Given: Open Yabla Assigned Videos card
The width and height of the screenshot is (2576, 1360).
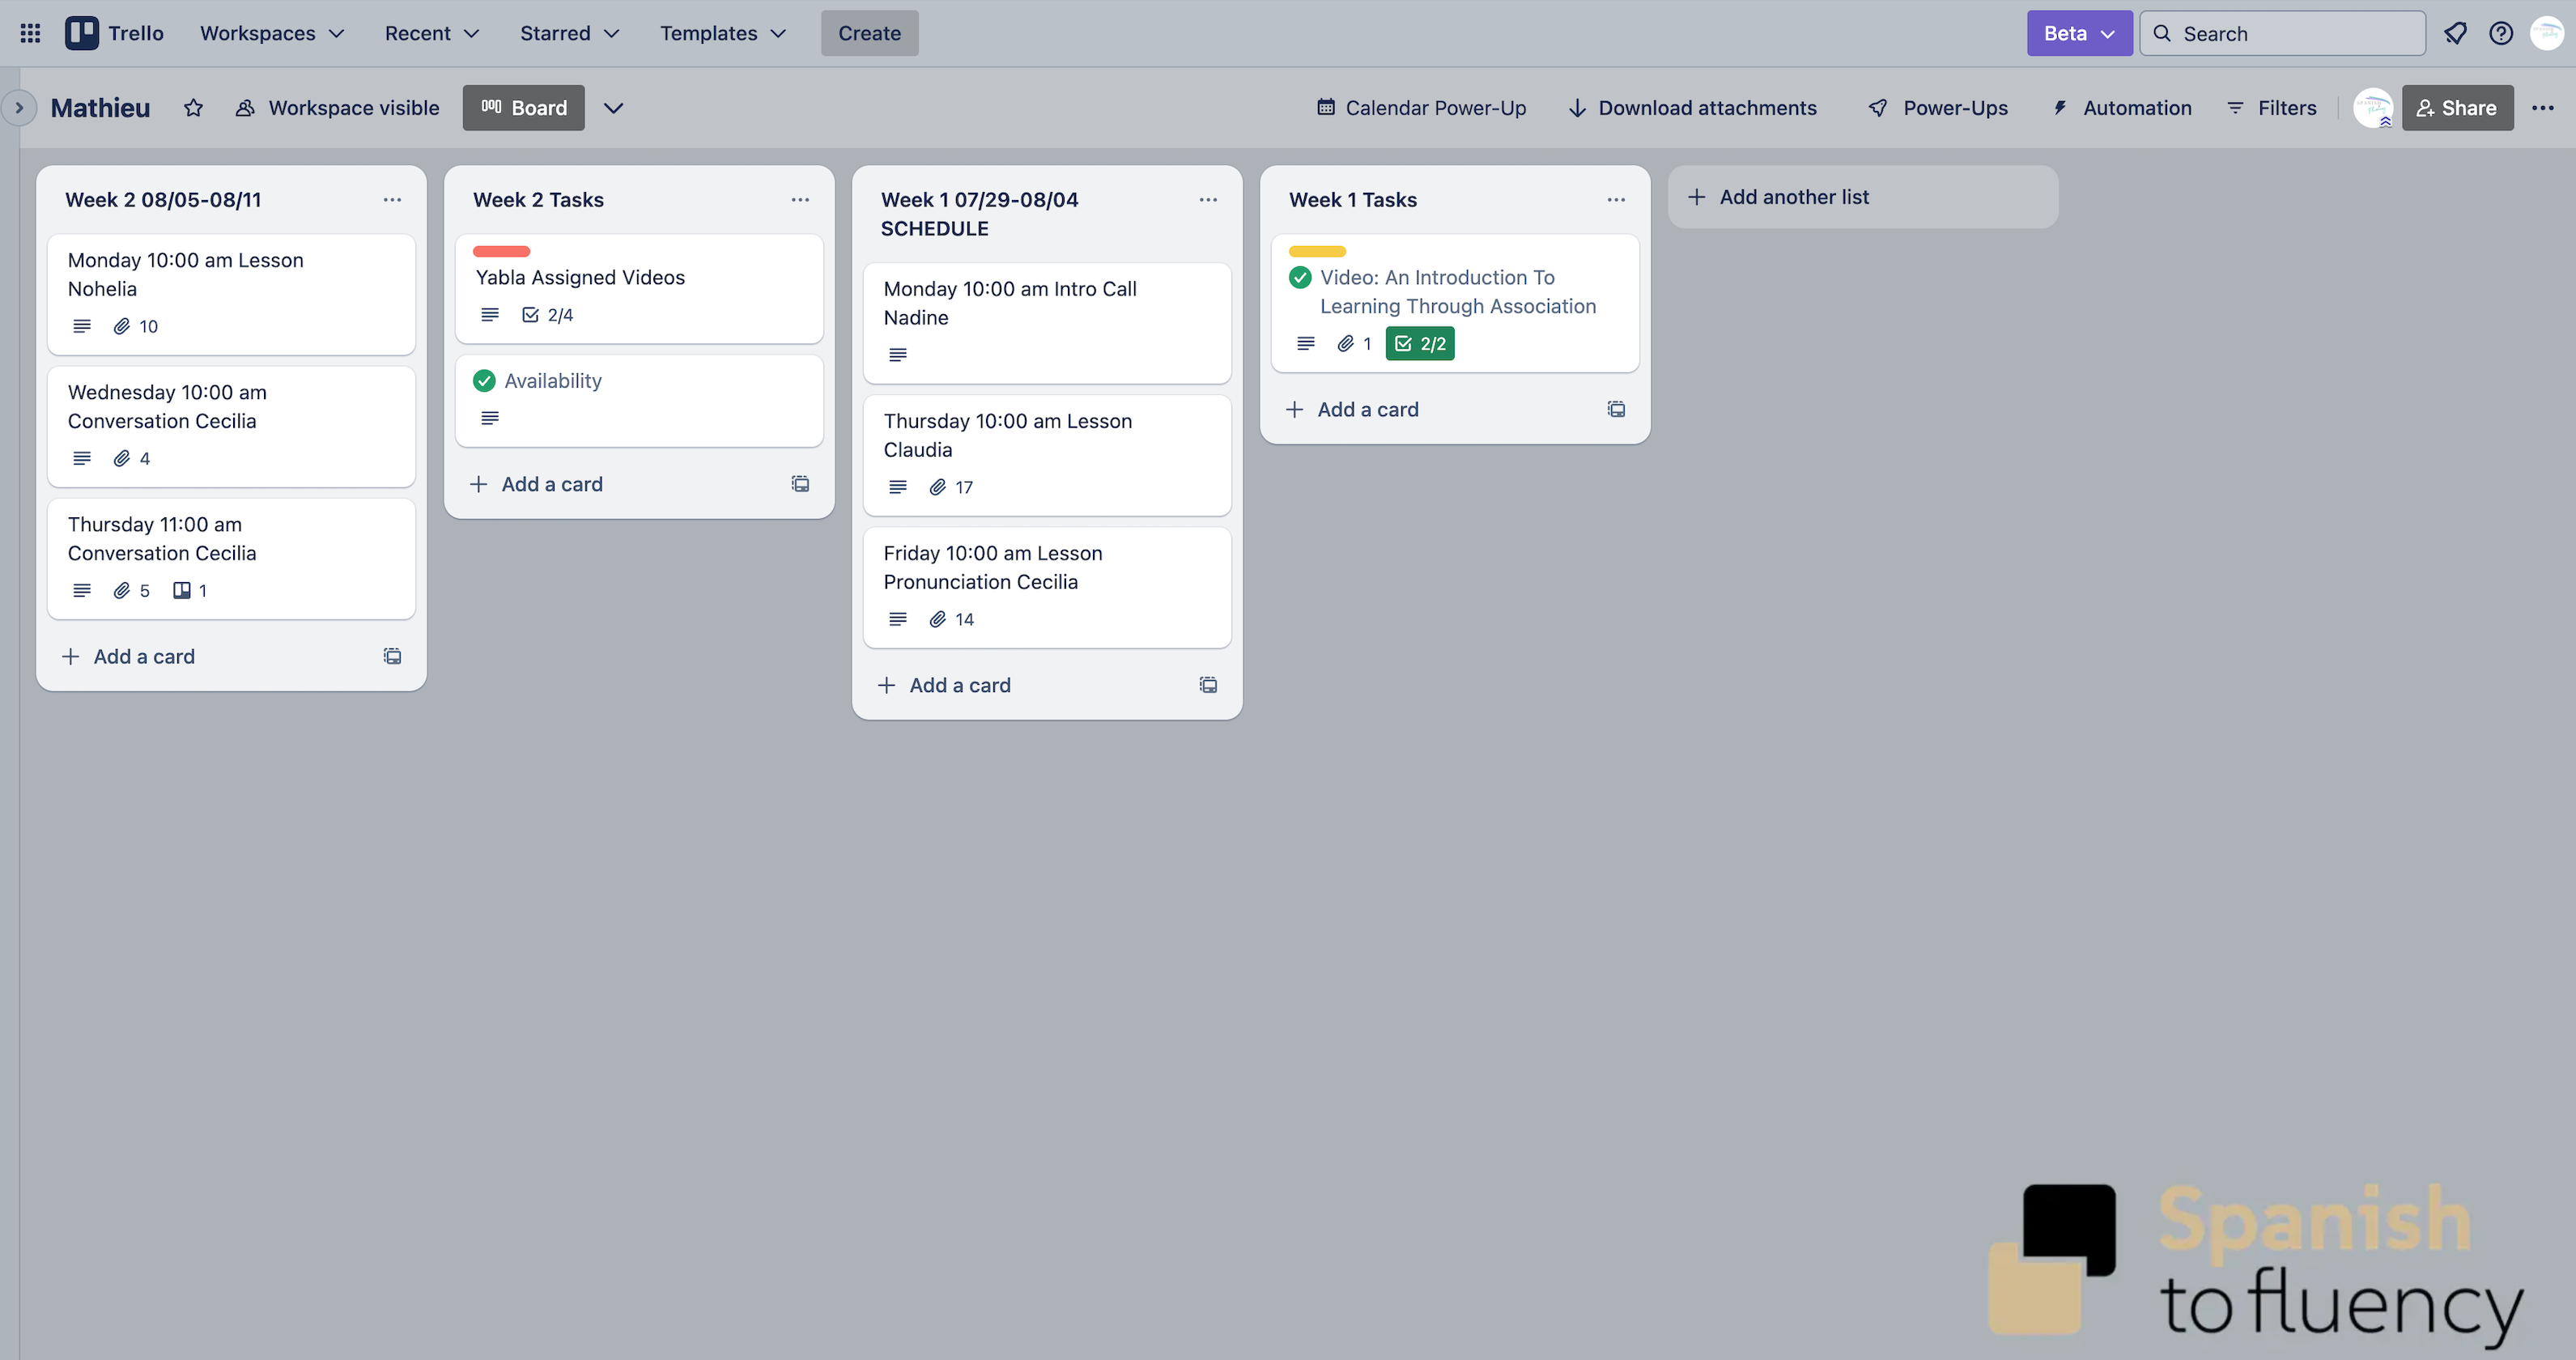Looking at the screenshot, I should (639, 289).
